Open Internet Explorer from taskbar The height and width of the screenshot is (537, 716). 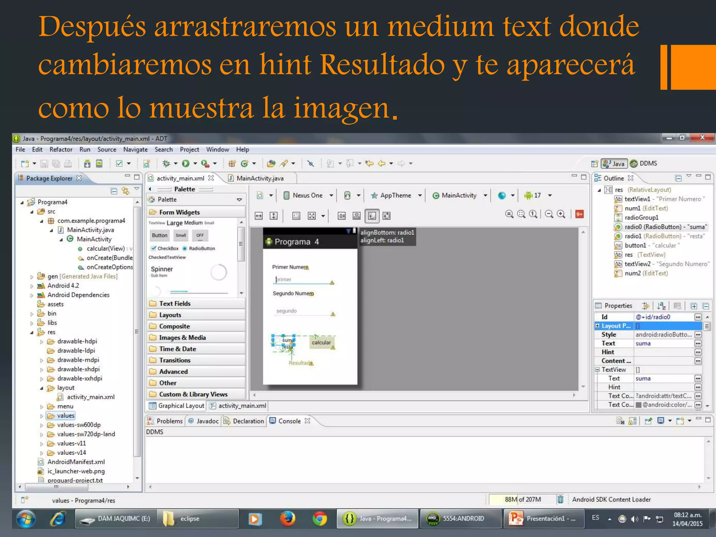(x=58, y=518)
